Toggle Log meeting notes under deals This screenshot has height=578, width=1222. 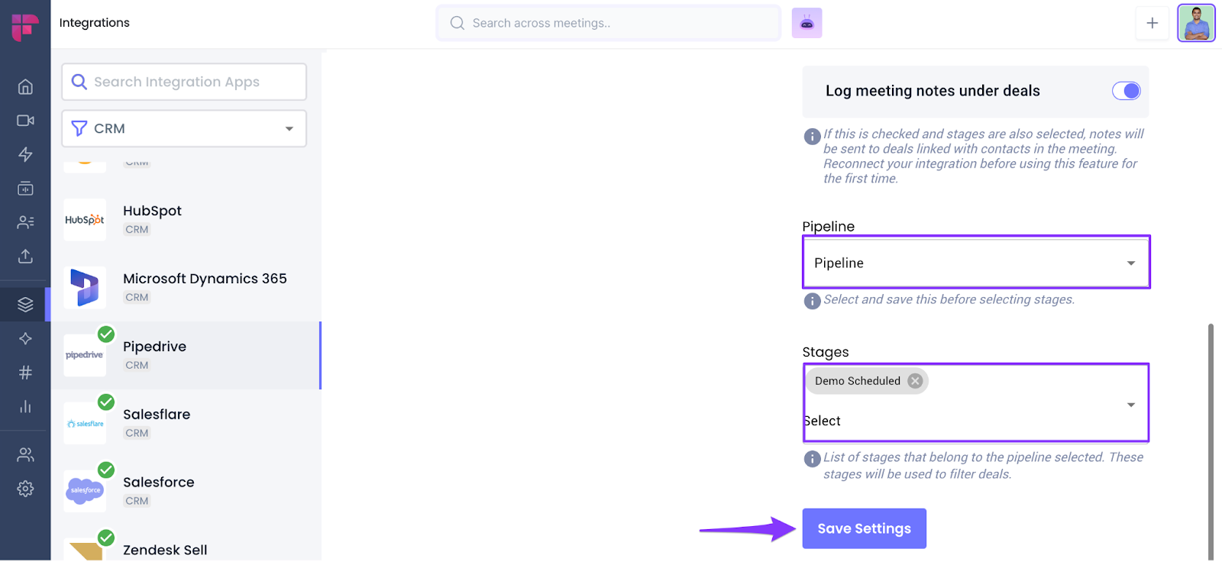point(1126,91)
